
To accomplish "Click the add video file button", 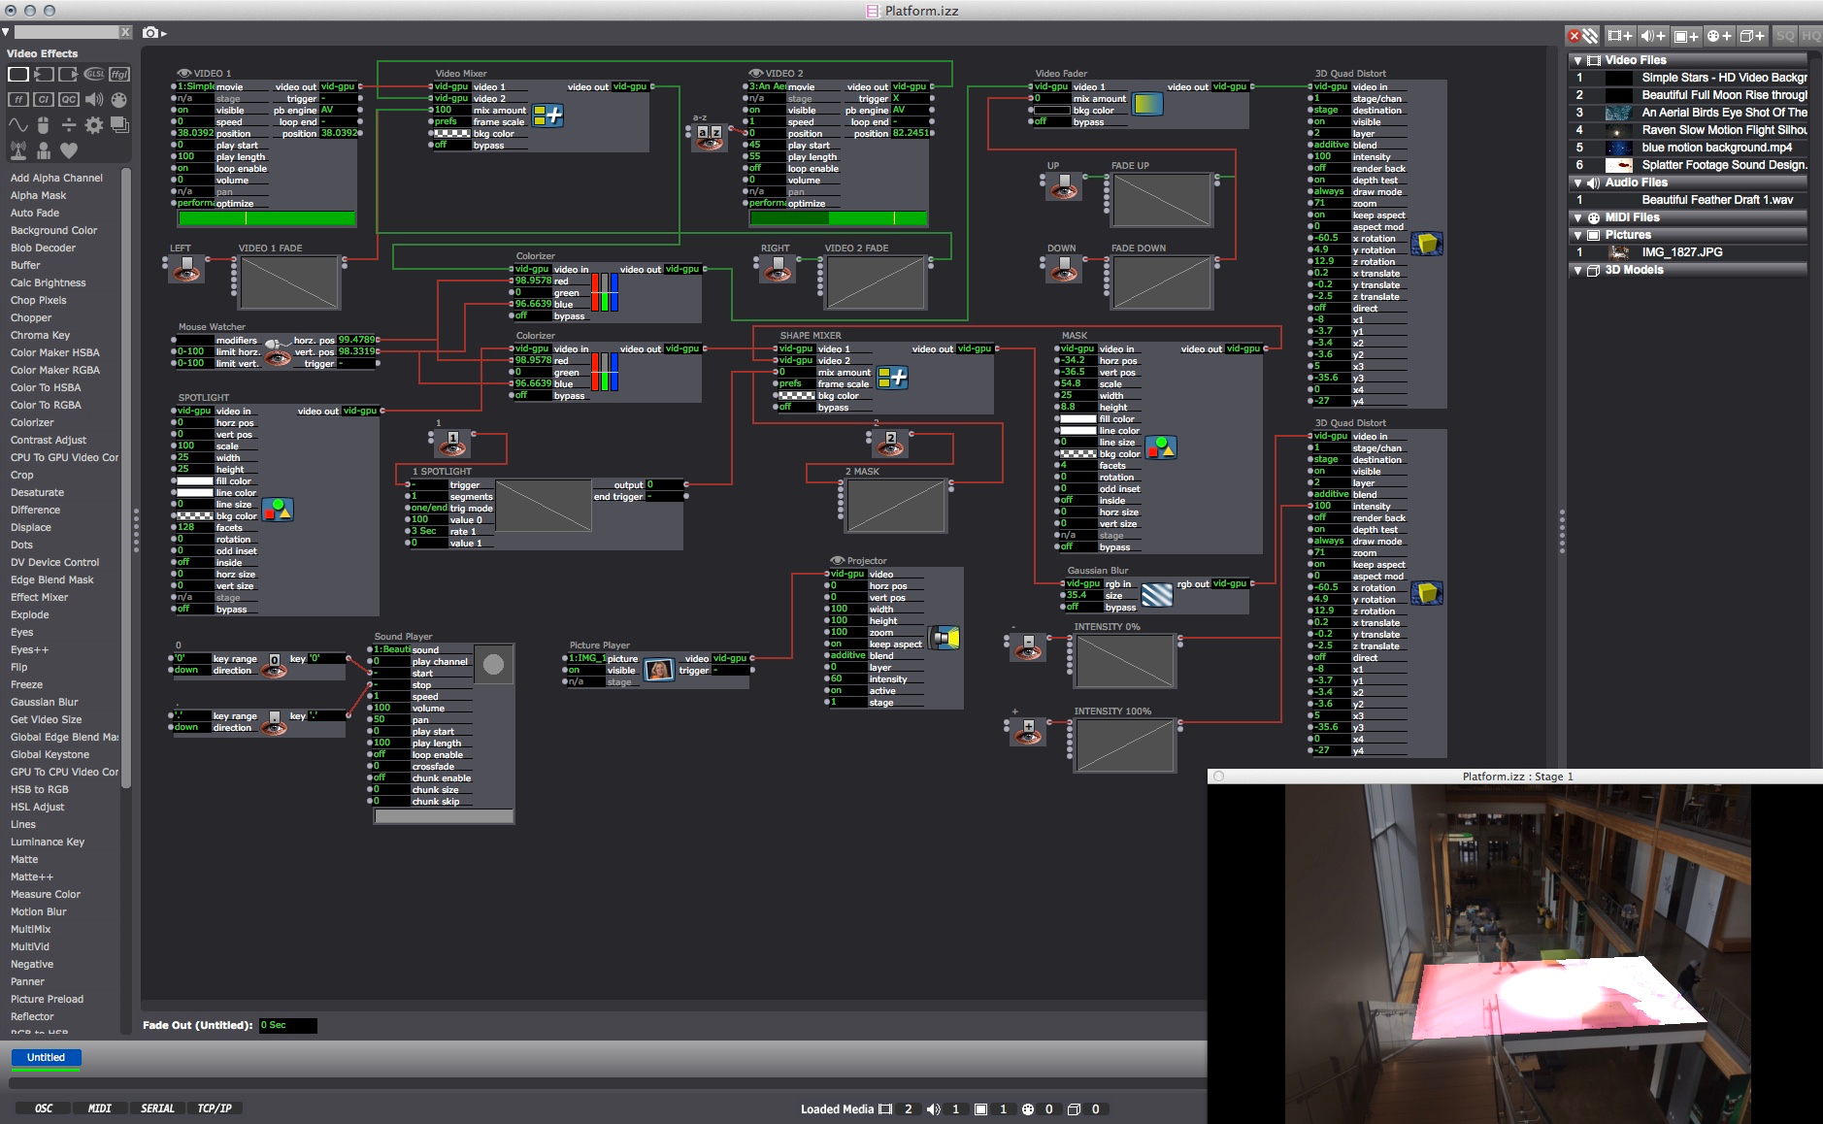I will 1619,36.
